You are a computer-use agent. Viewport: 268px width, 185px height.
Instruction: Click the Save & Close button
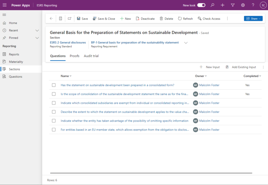[104, 18]
